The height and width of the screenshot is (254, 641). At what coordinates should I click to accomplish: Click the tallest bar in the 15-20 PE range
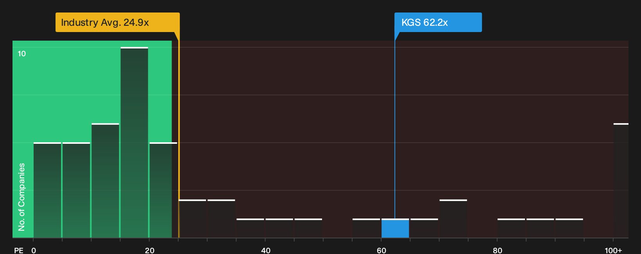134,142
